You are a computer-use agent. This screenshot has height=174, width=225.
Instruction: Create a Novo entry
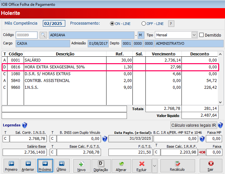(x=81, y=166)
